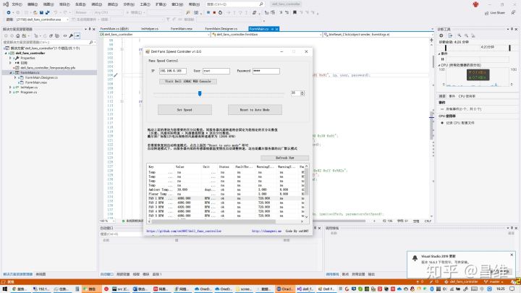Click the preview selected items icon in Solution Explorer toolbar
Screen dimensions: 521x293
pyautogui.click(x=77, y=35)
